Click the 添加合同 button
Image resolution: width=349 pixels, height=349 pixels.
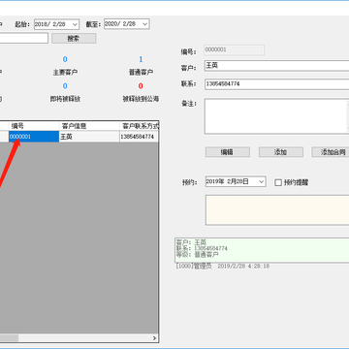(331, 152)
